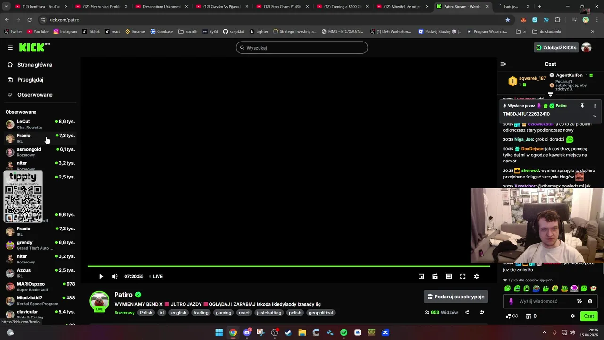
Task: Open the chat shop icon showing 0
Action: (531, 316)
